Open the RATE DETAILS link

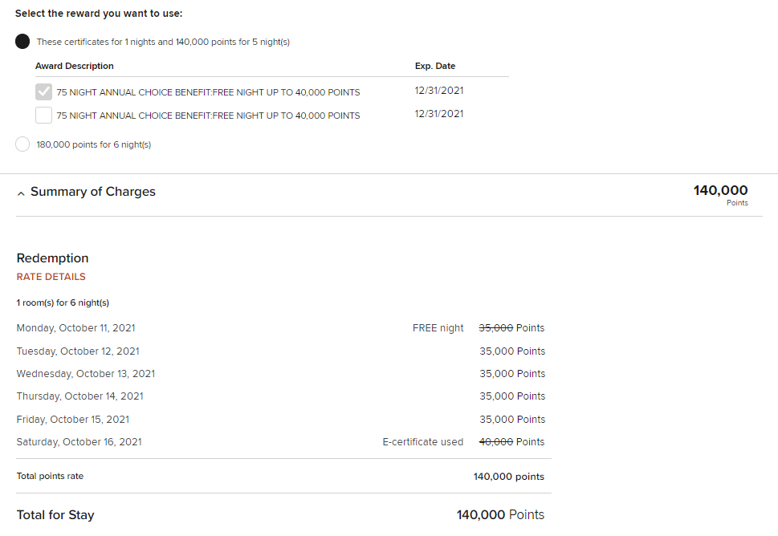point(51,277)
